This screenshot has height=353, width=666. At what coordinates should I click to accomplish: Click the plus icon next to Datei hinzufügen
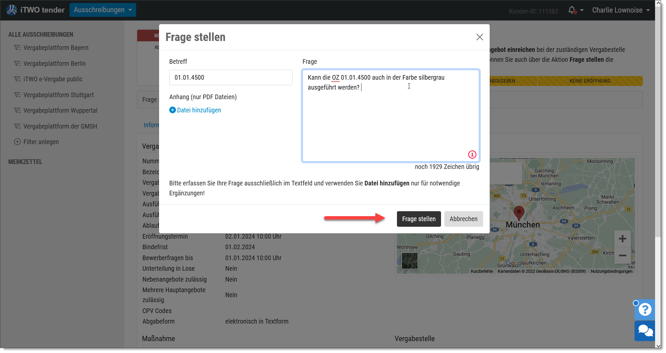tap(172, 110)
